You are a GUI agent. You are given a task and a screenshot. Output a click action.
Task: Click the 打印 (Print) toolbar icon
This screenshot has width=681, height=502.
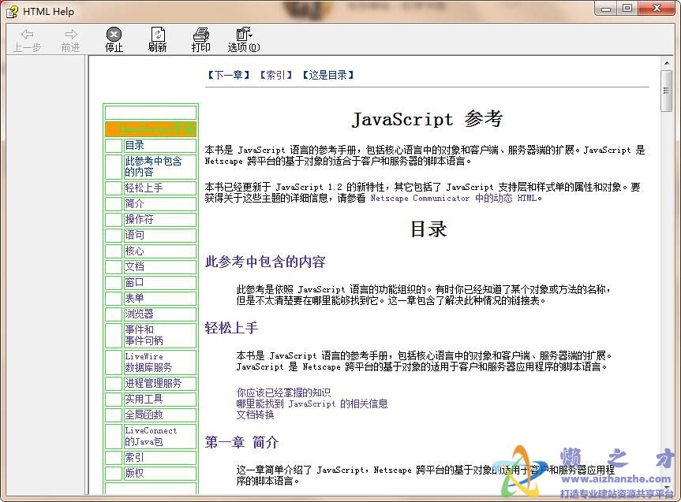(200, 35)
